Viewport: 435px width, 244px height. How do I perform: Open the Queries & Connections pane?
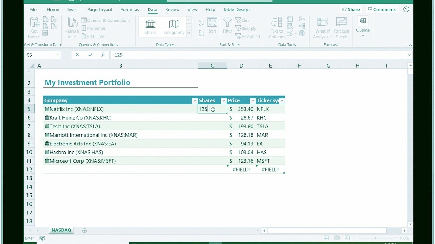105,20
